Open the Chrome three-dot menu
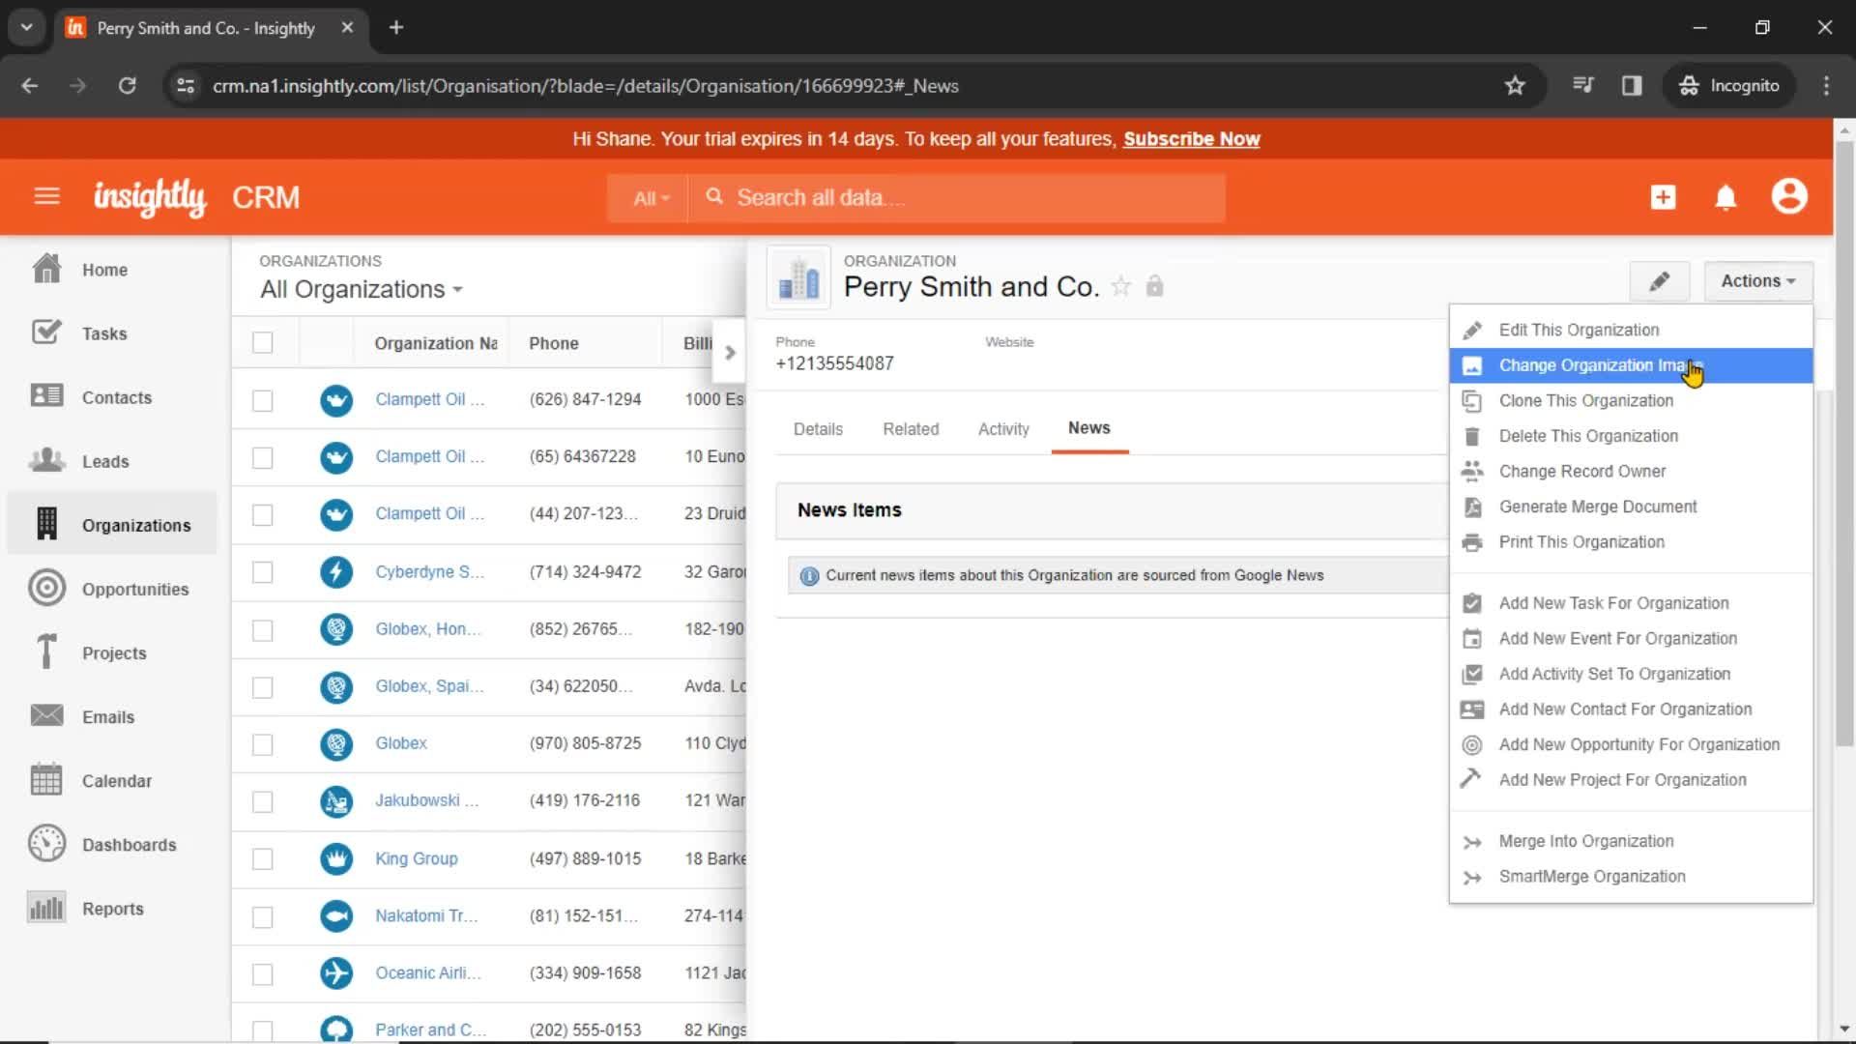The image size is (1856, 1044). point(1826,85)
